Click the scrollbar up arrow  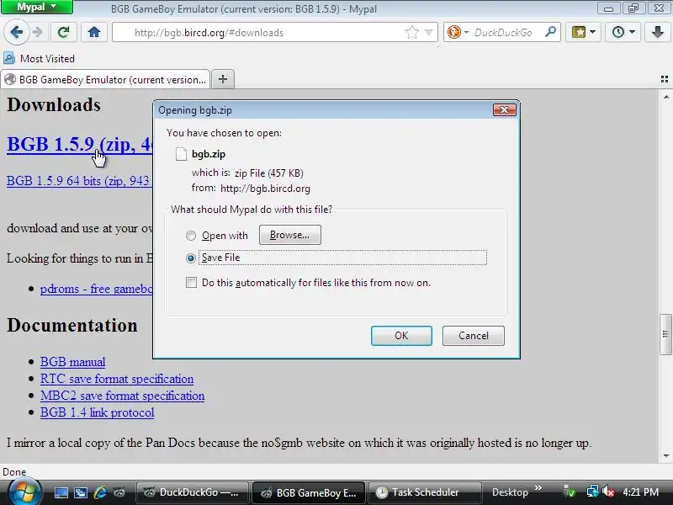(665, 97)
